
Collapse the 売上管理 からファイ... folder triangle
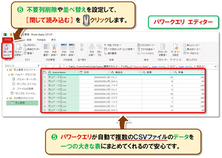point(7,70)
